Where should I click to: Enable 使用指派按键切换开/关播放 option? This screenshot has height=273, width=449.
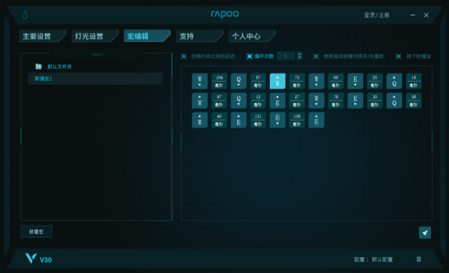[316, 56]
